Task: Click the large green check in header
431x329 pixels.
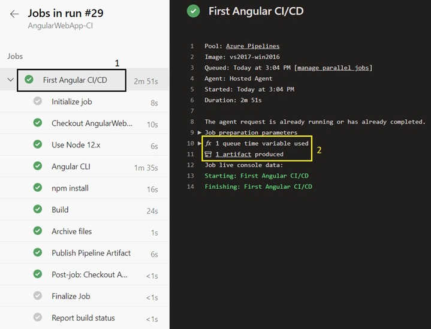Action: [194, 11]
